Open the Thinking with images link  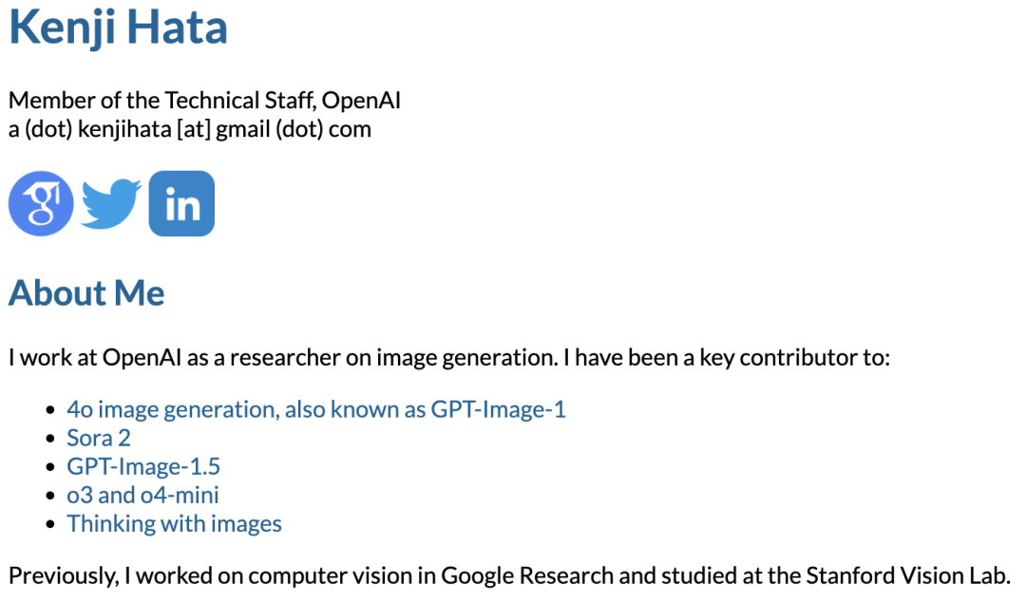[174, 524]
